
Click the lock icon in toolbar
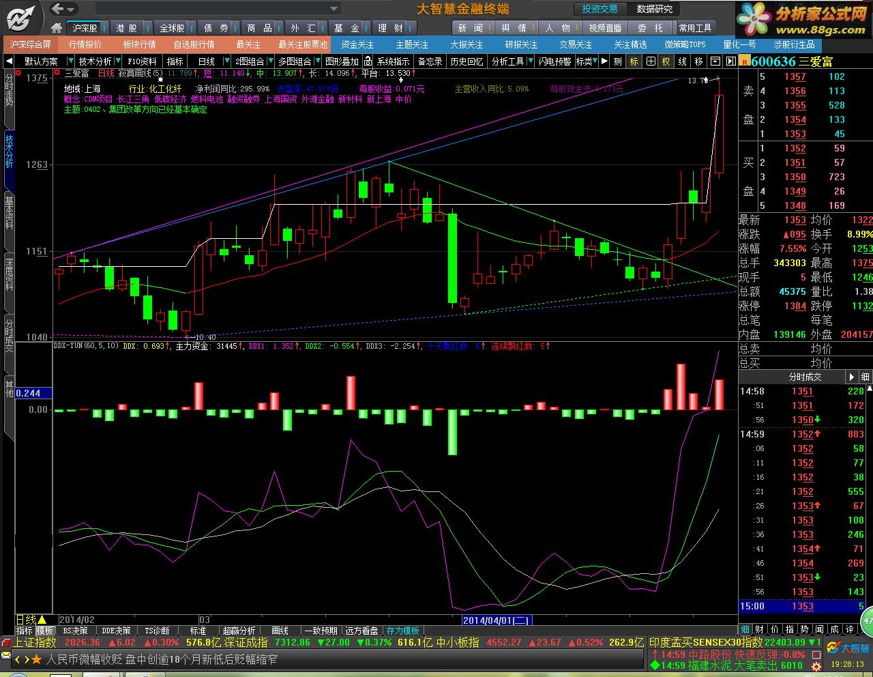click(368, 61)
